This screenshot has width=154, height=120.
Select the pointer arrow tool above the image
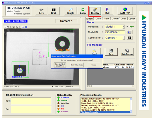point(5,27)
